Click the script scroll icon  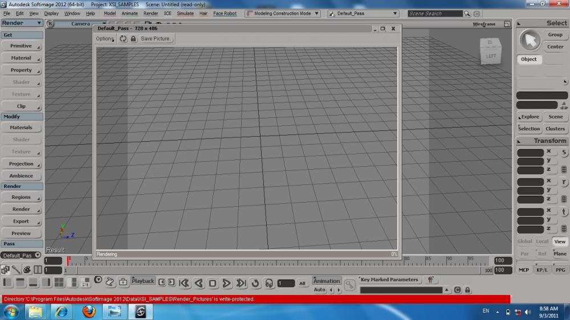coord(110,281)
